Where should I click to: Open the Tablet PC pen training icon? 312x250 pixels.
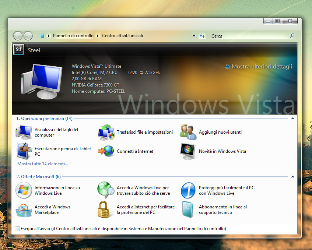[24, 151]
